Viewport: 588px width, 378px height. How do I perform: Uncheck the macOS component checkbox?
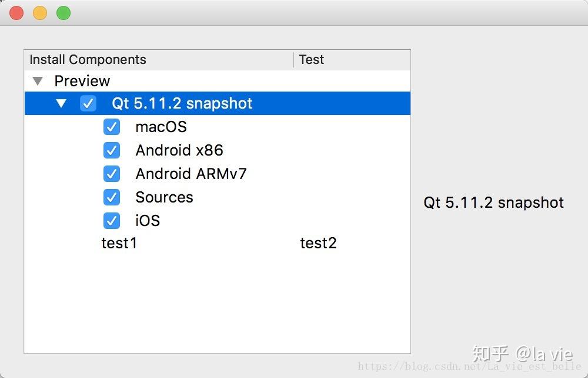click(112, 127)
